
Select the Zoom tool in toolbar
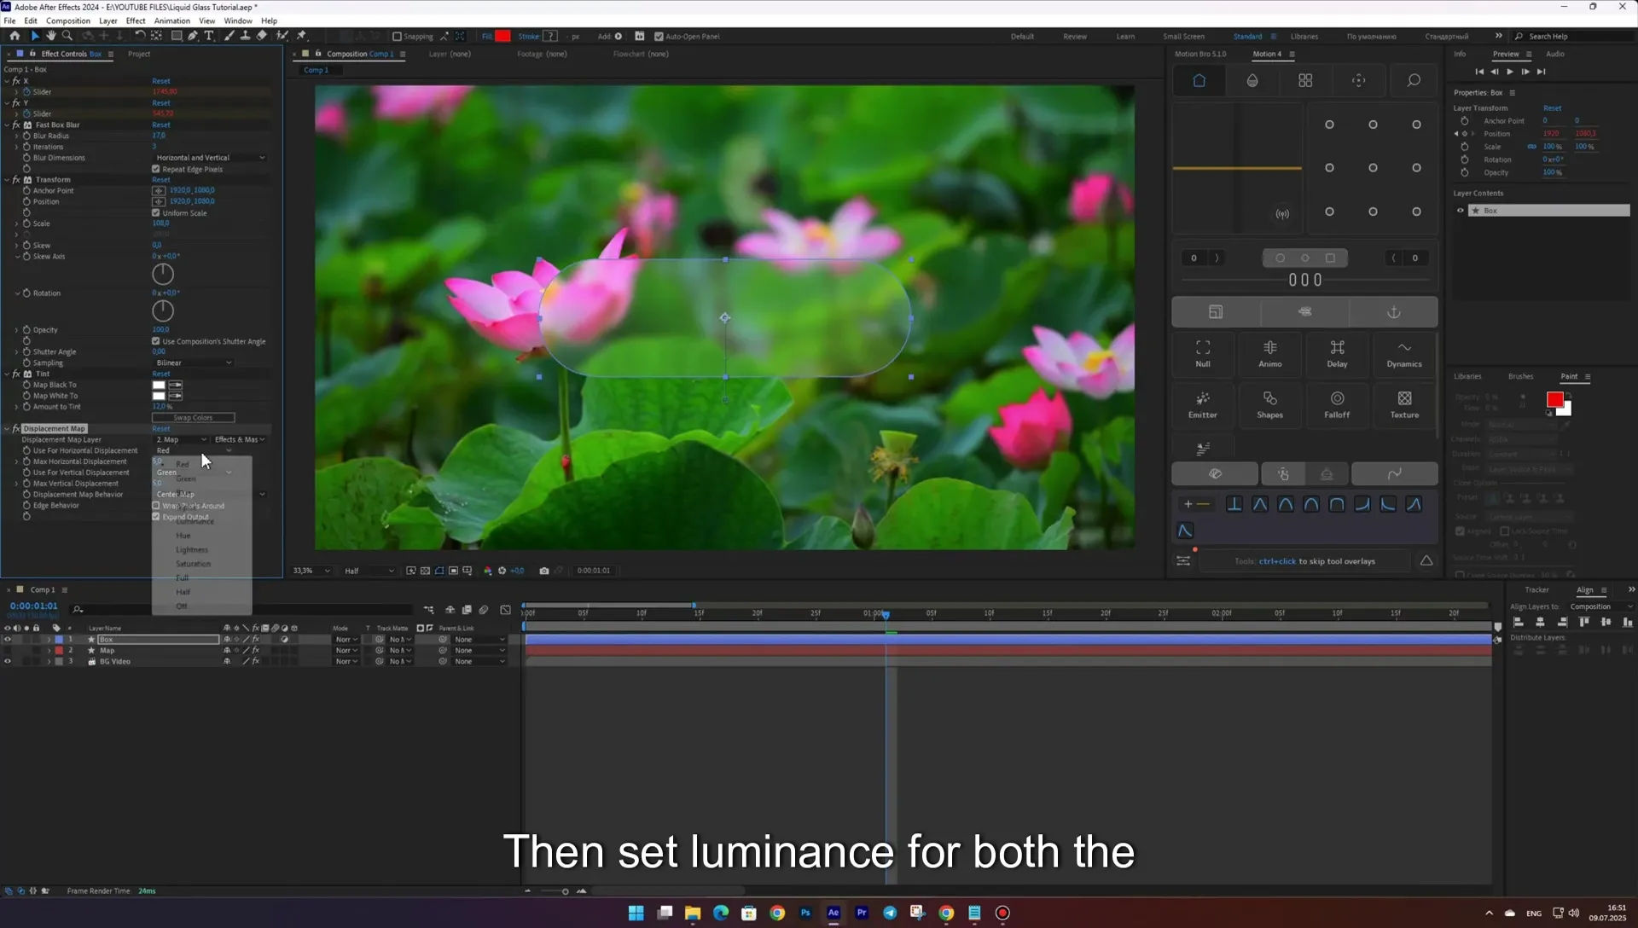click(67, 36)
